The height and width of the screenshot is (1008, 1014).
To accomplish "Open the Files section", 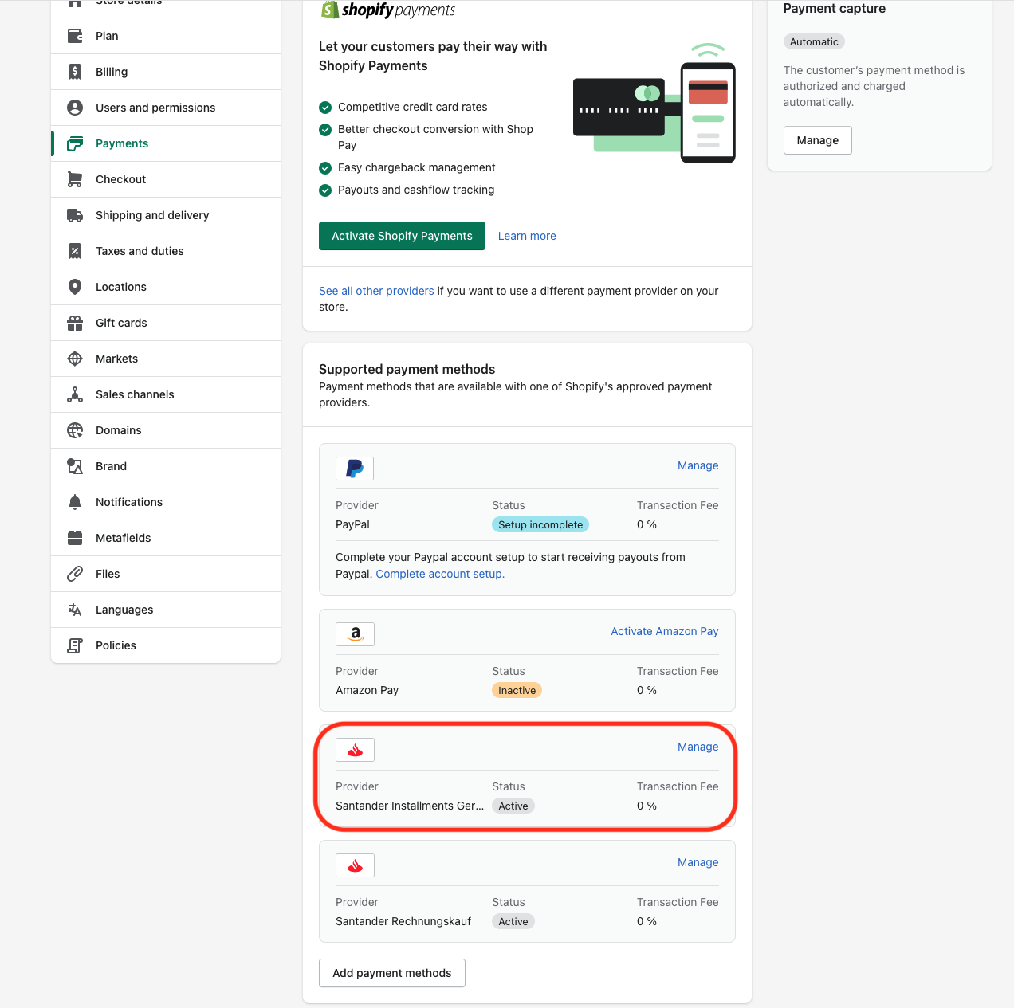I will 166,574.
